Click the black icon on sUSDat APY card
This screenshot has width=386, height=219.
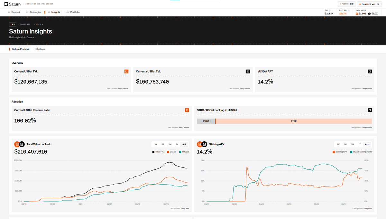370,71
